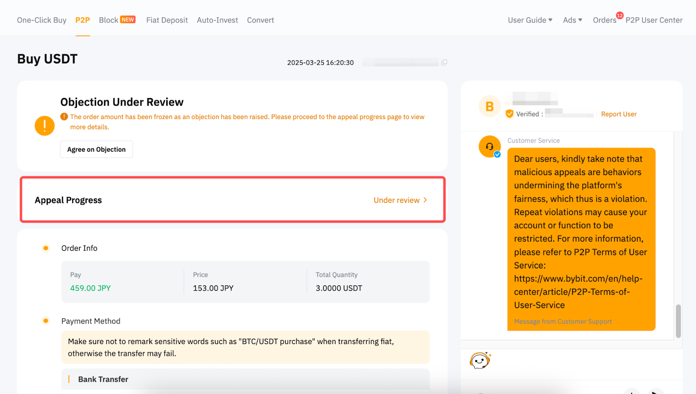This screenshot has height=394, width=696.
Task: Click the orange exclamation warning icon
Action: [44, 126]
